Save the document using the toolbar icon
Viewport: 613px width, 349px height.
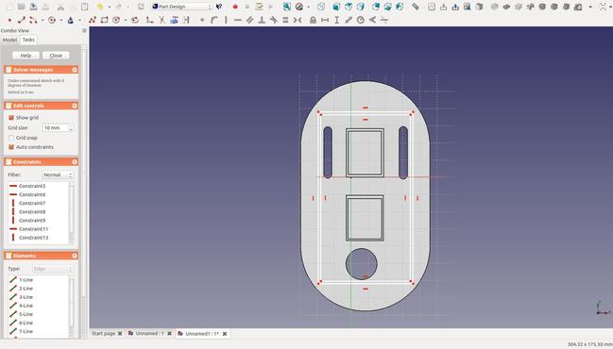(33, 7)
